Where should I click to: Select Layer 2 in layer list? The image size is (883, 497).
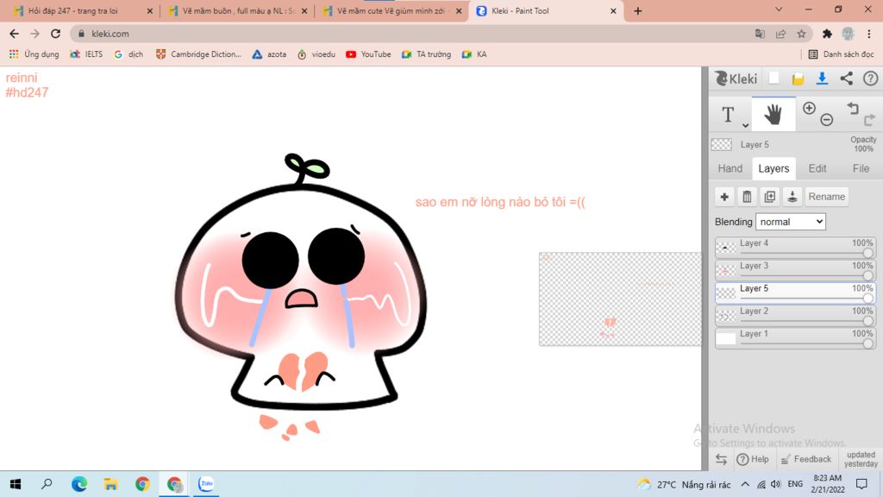[795, 315]
